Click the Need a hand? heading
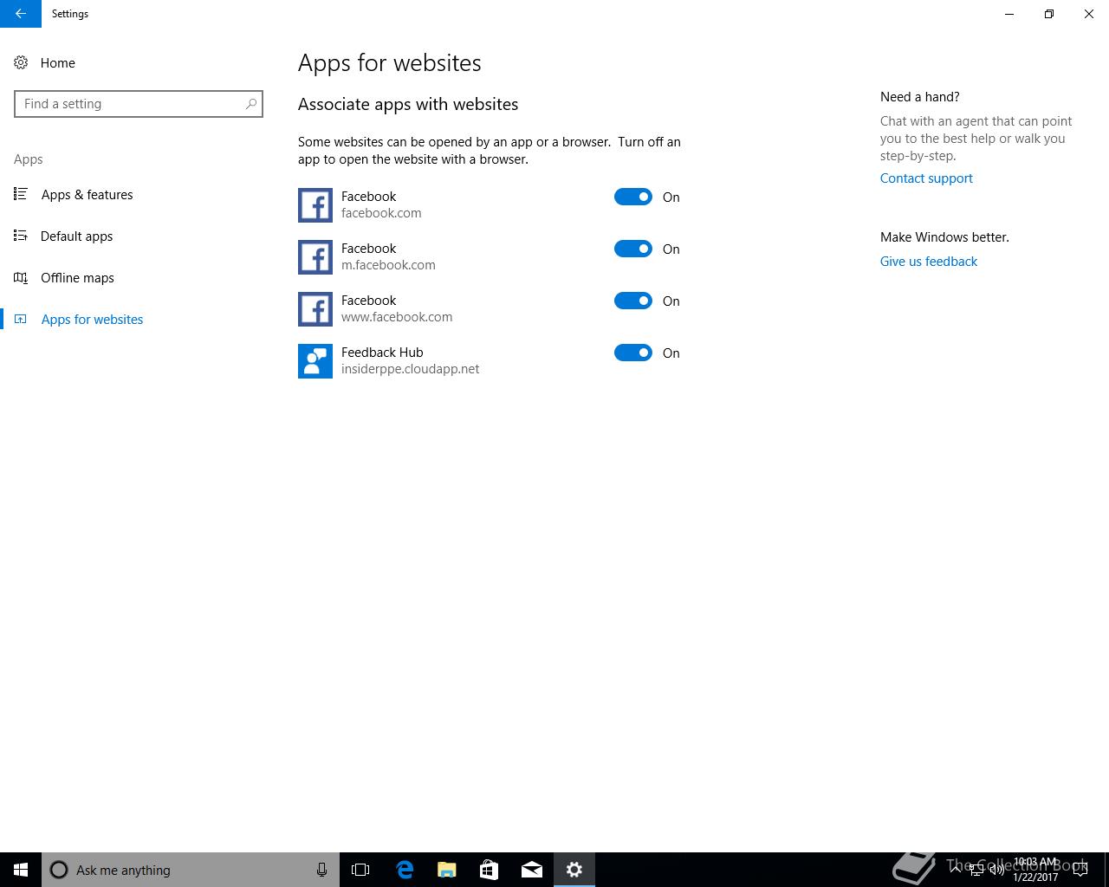Screen dimensions: 1109x887 919,97
